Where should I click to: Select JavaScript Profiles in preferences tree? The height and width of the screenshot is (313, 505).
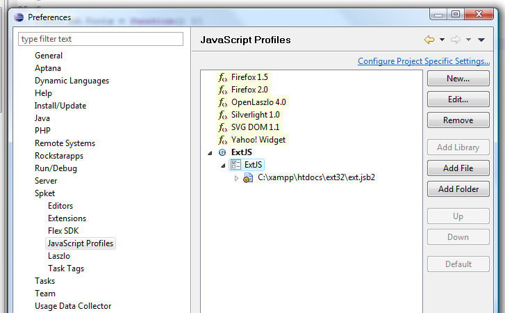point(81,243)
